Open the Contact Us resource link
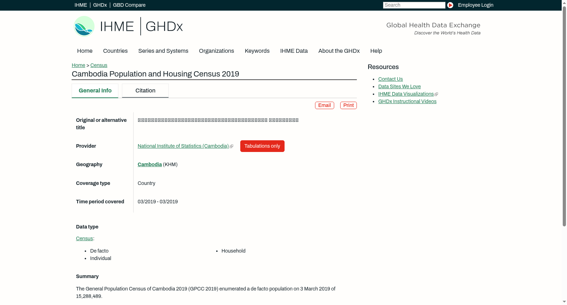The image size is (567, 305). (x=391, y=79)
